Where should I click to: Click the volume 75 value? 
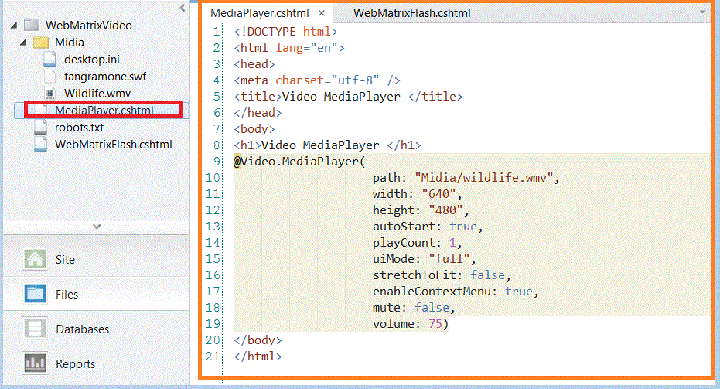435,324
